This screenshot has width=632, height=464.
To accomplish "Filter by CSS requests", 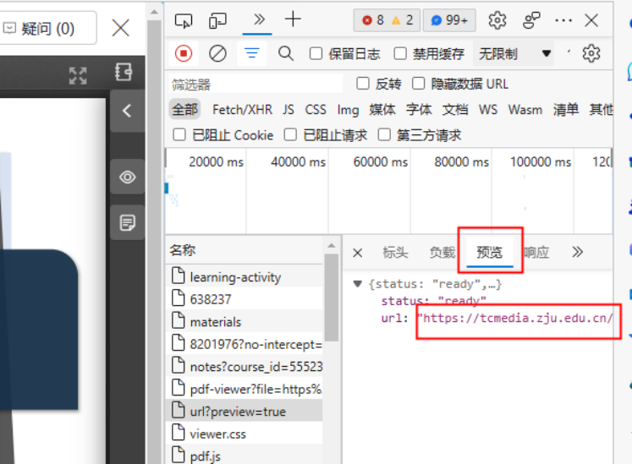I will point(316,110).
